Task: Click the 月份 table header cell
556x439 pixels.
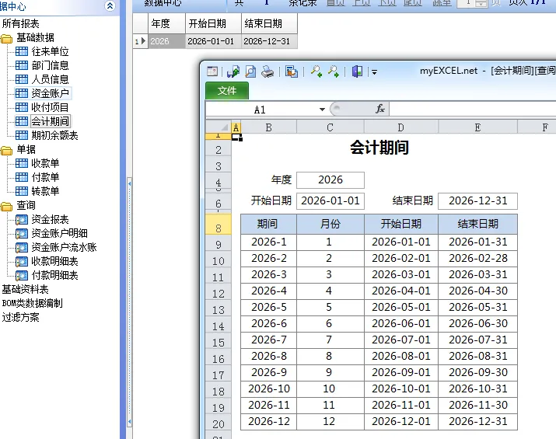Action: [330, 224]
